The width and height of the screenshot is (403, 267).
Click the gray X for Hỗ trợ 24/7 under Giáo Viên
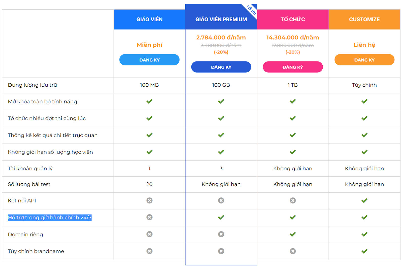click(x=149, y=217)
